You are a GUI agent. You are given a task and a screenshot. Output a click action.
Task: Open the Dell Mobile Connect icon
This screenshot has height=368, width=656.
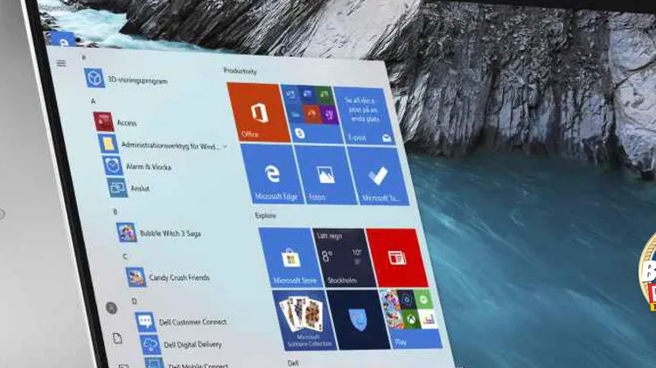coord(154,363)
